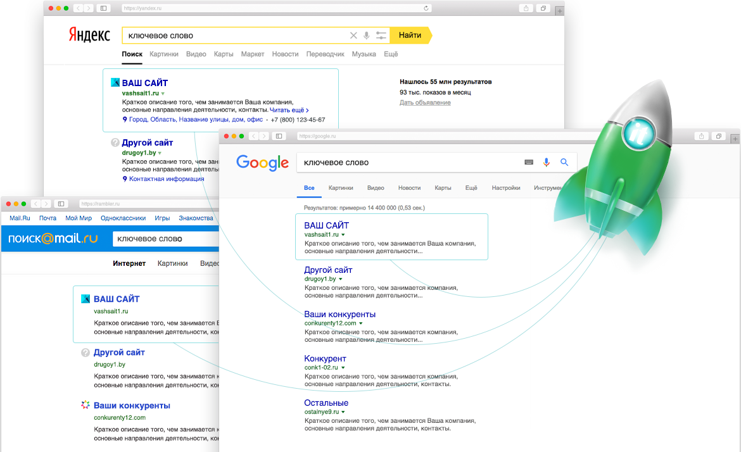This screenshot has width=741, height=452.
Task: Click the Yandex browser address bar
Action: pyautogui.click(x=277, y=8)
